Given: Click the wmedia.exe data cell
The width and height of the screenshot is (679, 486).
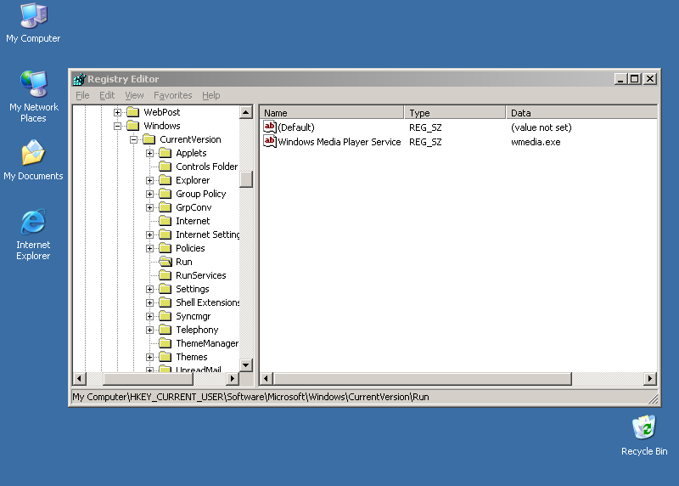Looking at the screenshot, I should 536,142.
